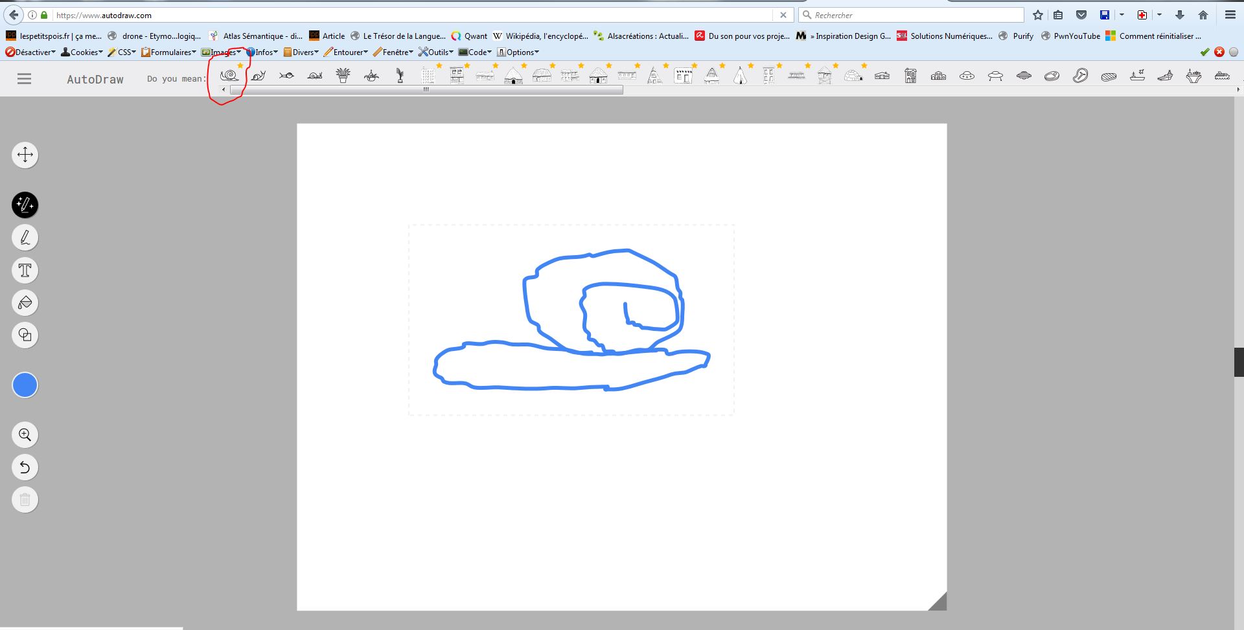Screen dimensions: 1244x630
Task: Select the move/select arrows tool
Action: [x=25, y=155]
